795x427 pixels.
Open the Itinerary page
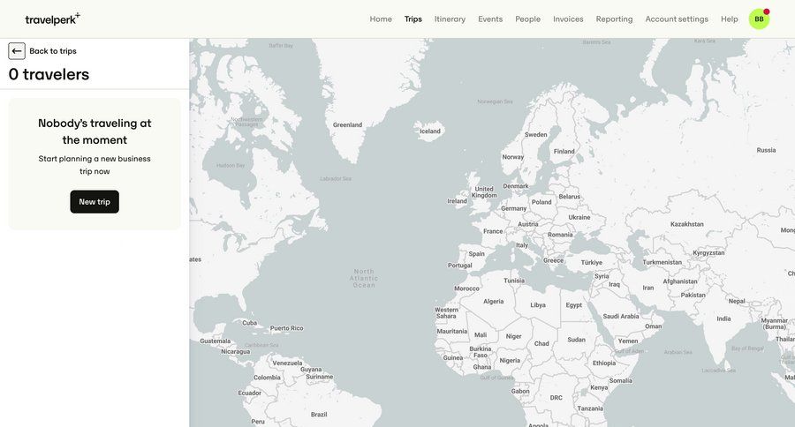coord(450,19)
